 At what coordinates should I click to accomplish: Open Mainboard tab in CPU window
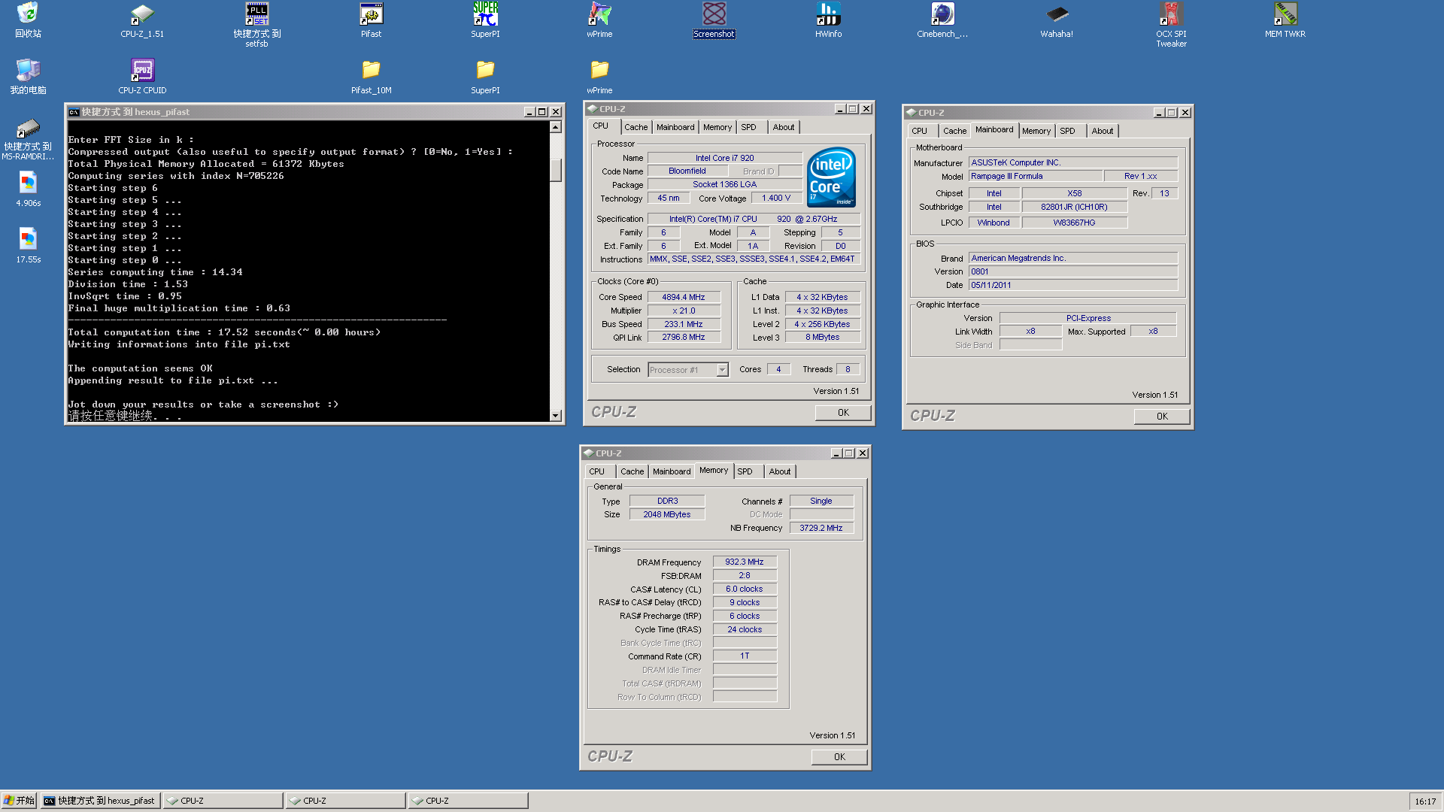675,127
